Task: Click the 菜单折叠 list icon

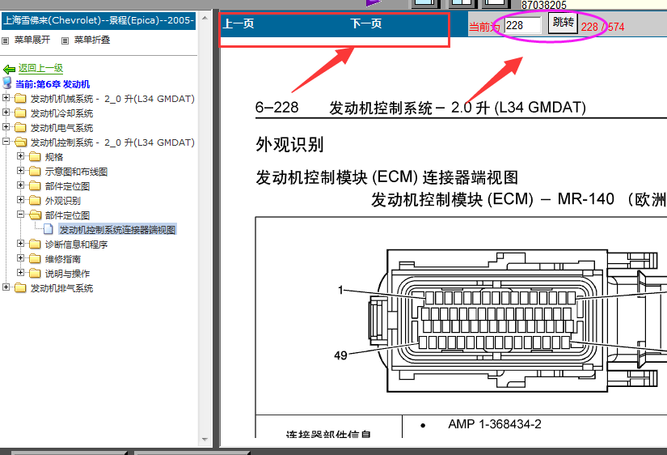Action: coord(65,41)
